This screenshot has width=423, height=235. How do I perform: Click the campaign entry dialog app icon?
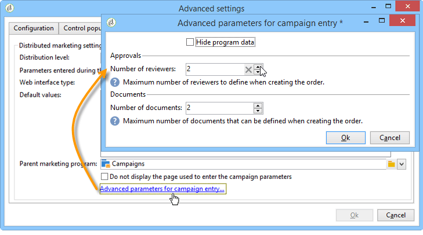[111, 23]
